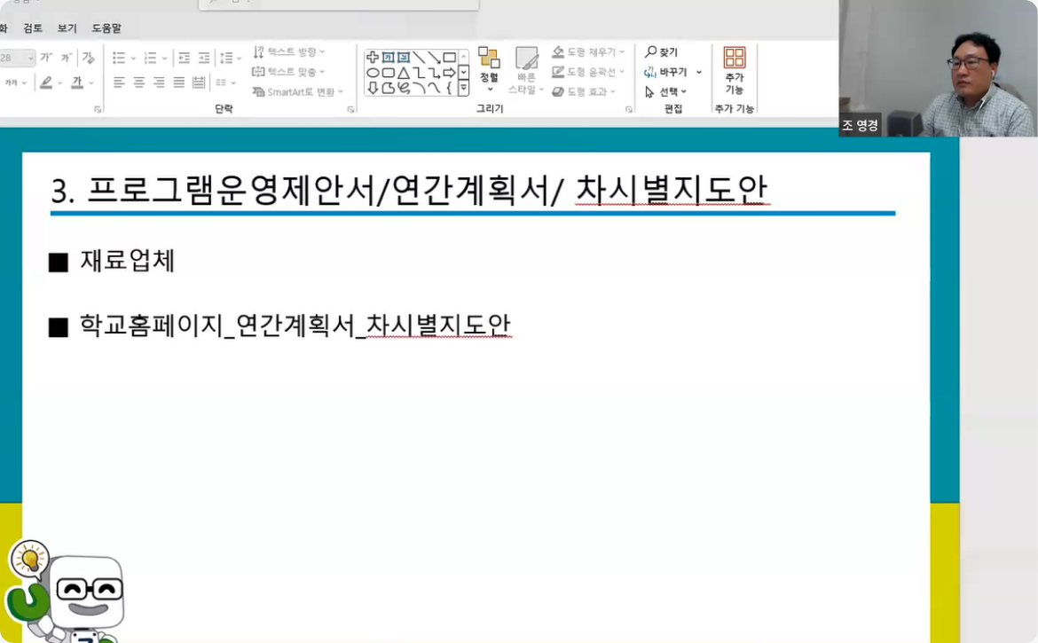Click the numbered list icon
Image resolution: width=1038 pixels, height=643 pixels.
pos(150,58)
